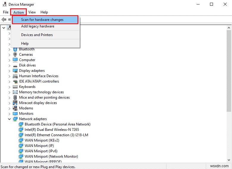This screenshot has width=232, height=169.
Task: Click the Back arrow toolbar icon
Action: click(x=4, y=19)
